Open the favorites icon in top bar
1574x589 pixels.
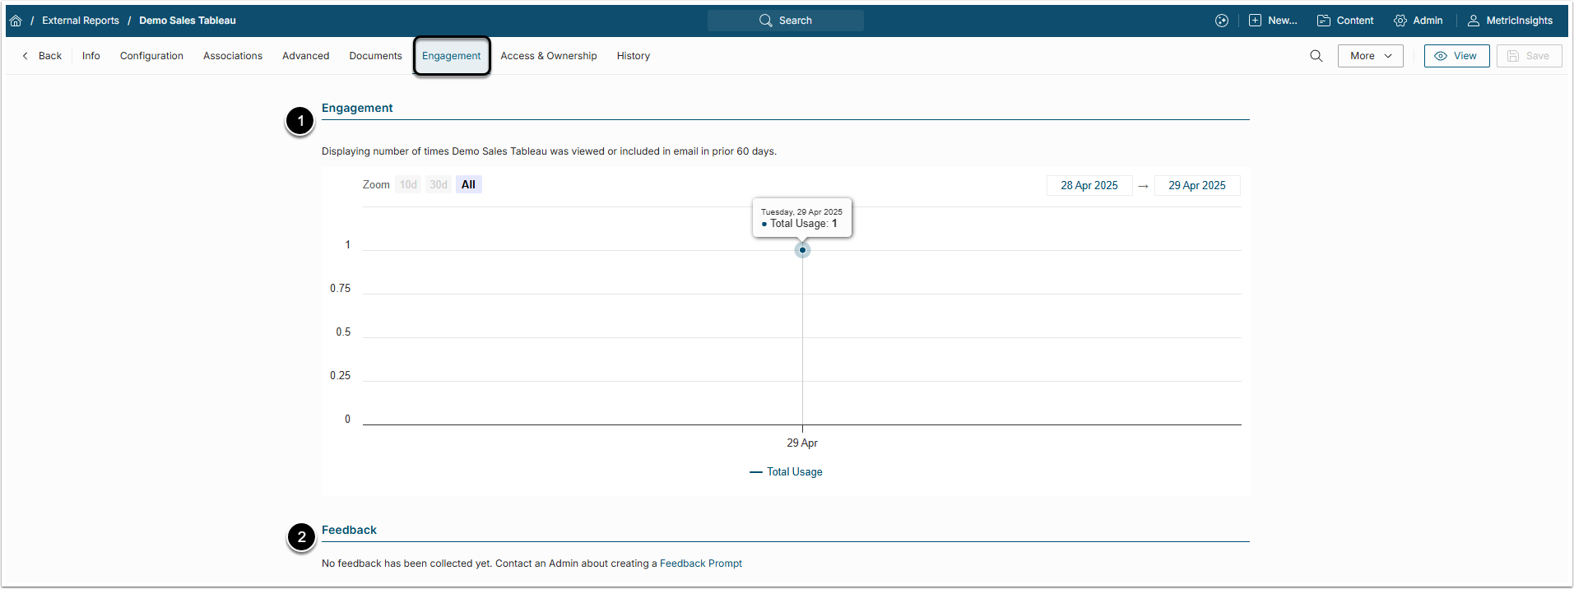point(1222,21)
